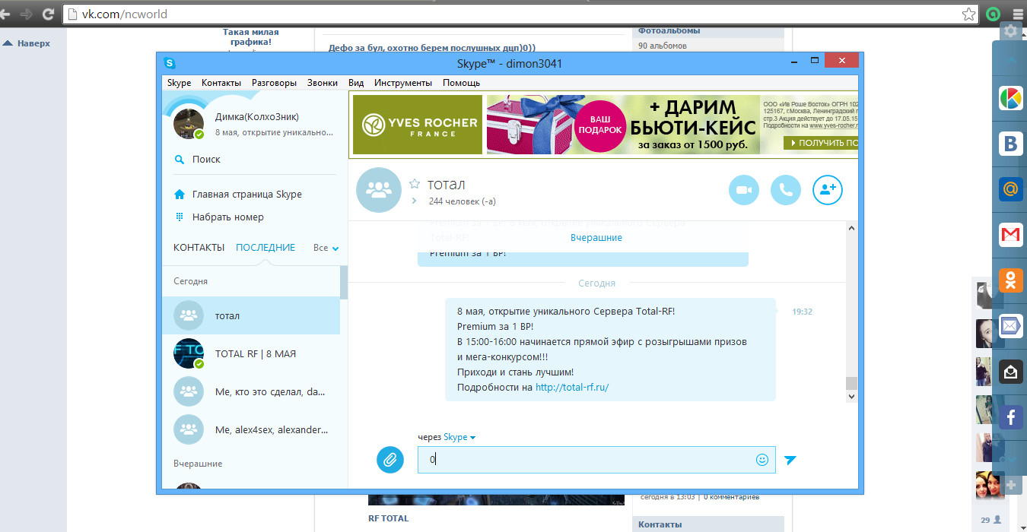
Task: Open the Разговоры menu
Action: click(274, 83)
